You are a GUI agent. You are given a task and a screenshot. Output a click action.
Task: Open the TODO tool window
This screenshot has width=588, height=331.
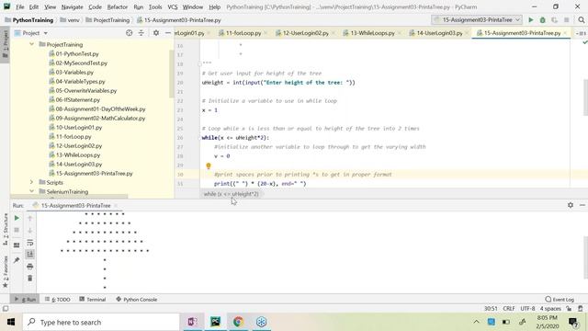point(57,300)
